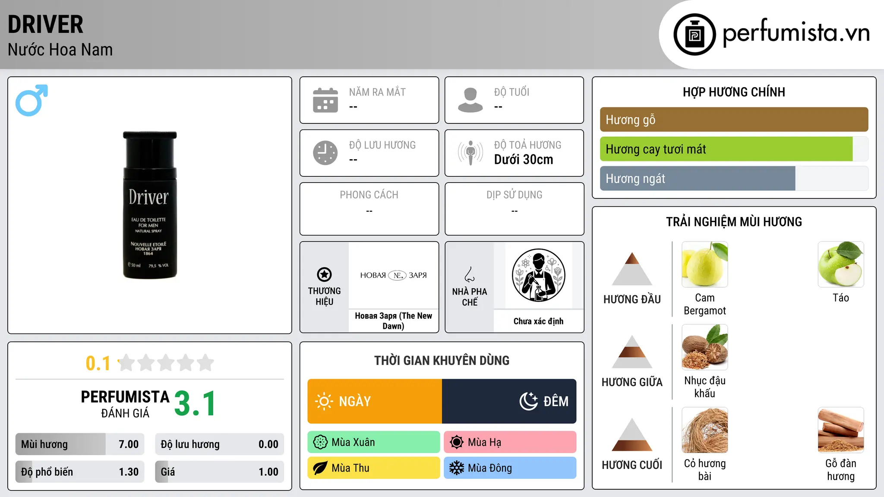Click the perfumer silhouette circle icon

[538, 275]
